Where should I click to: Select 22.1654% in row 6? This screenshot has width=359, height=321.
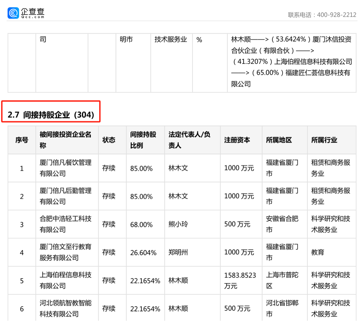(x=145, y=309)
